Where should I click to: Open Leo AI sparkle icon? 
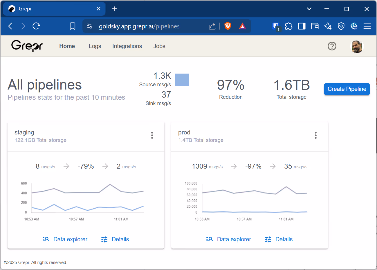pyautogui.click(x=328, y=26)
